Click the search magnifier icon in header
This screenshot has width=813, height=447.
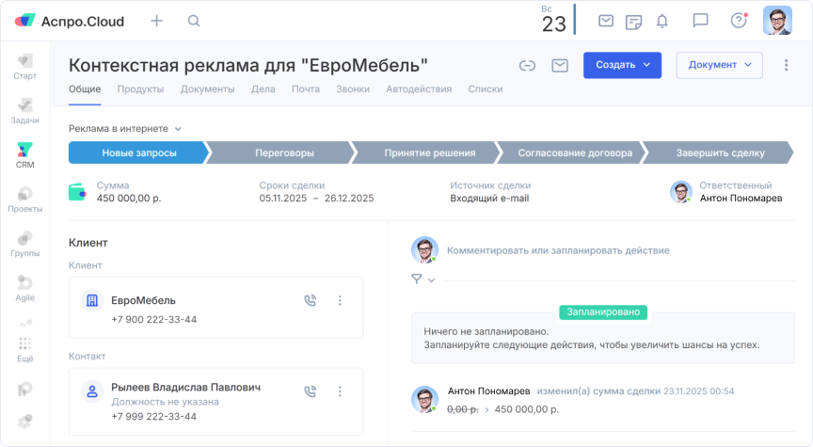[194, 21]
